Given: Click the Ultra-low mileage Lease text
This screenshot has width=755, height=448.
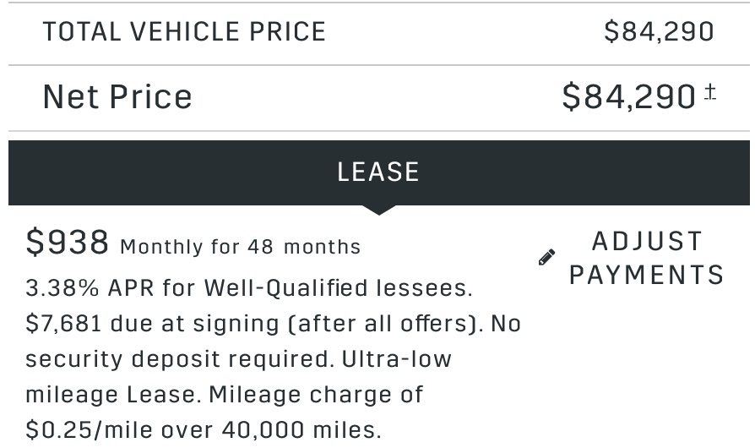Looking at the screenshot, I should tap(238, 377).
